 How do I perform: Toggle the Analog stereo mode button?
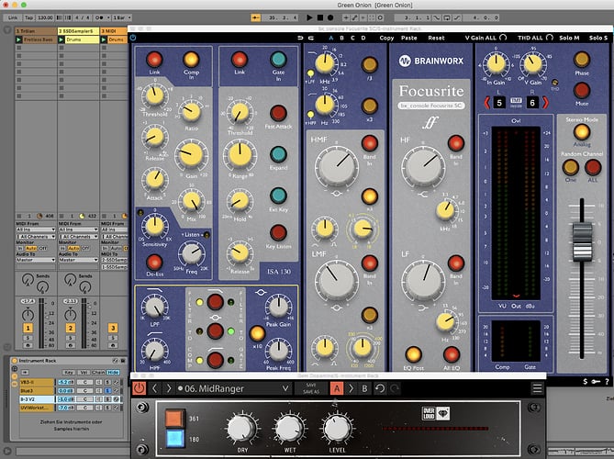582,131
